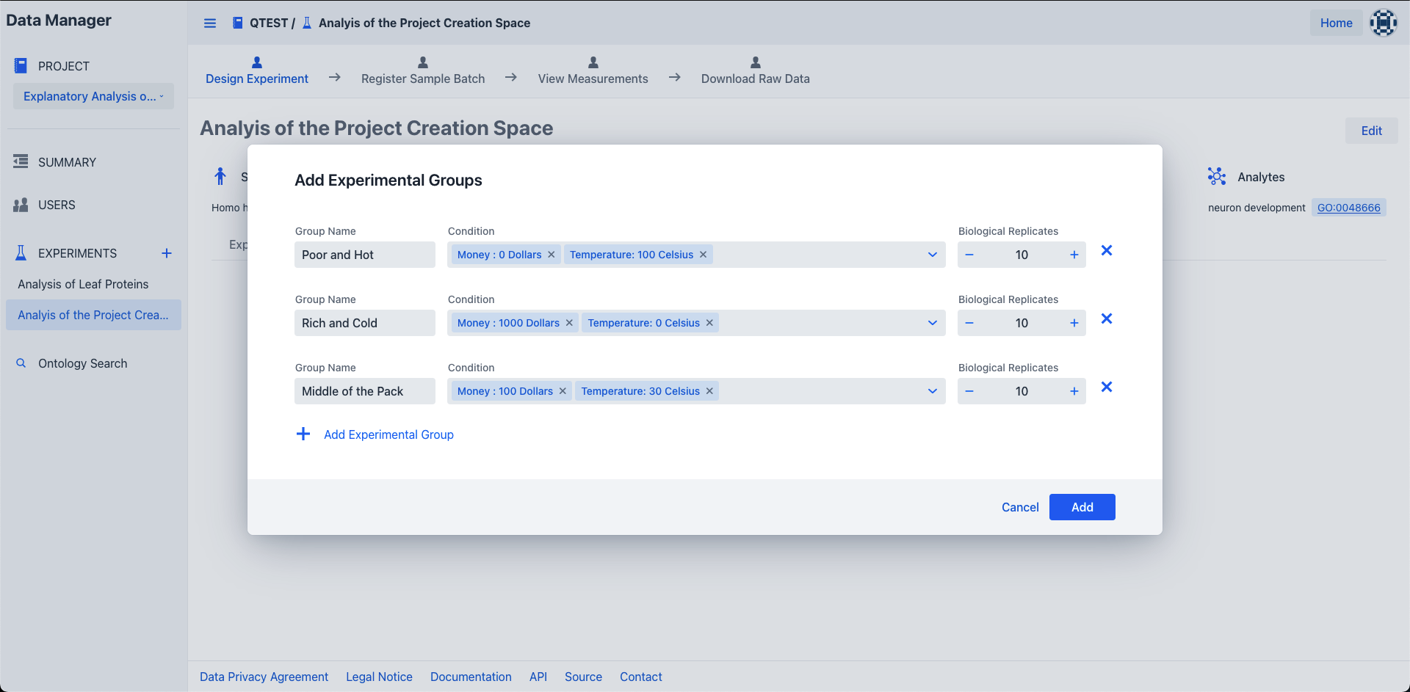Open SUMMARY in the sidebar

pyautogui.click(x=67, y=162)
